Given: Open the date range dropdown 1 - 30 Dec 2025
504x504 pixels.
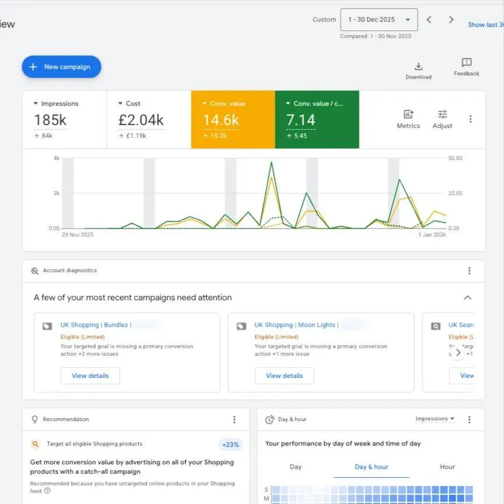Looking at the screenshot, I should pos(379,20).
